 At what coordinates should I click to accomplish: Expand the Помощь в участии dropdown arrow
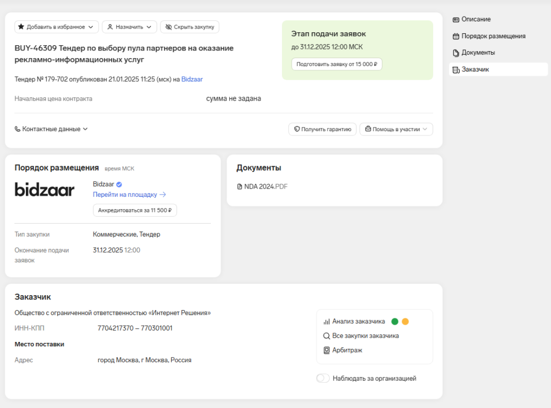[x=425, y=130]
